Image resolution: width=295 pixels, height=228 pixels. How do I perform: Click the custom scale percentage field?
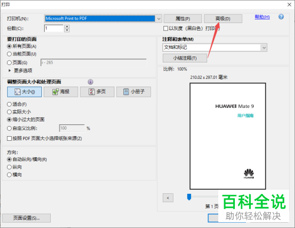72,128
